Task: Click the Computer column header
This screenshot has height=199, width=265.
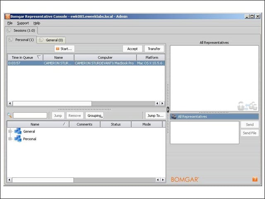Action: 105,58
